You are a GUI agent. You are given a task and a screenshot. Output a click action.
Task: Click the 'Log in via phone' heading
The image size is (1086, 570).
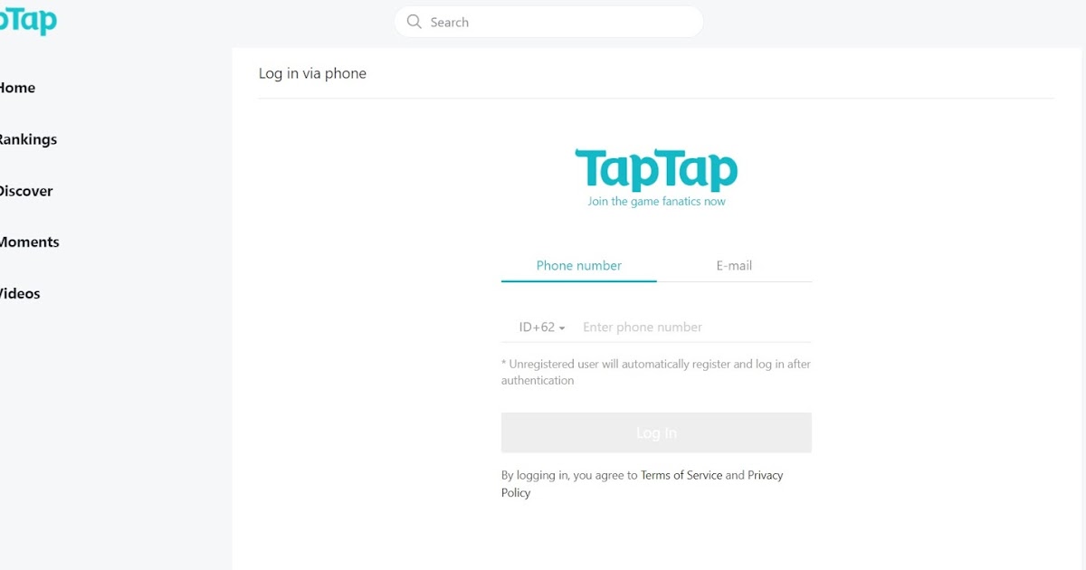[x=313, y=73]
